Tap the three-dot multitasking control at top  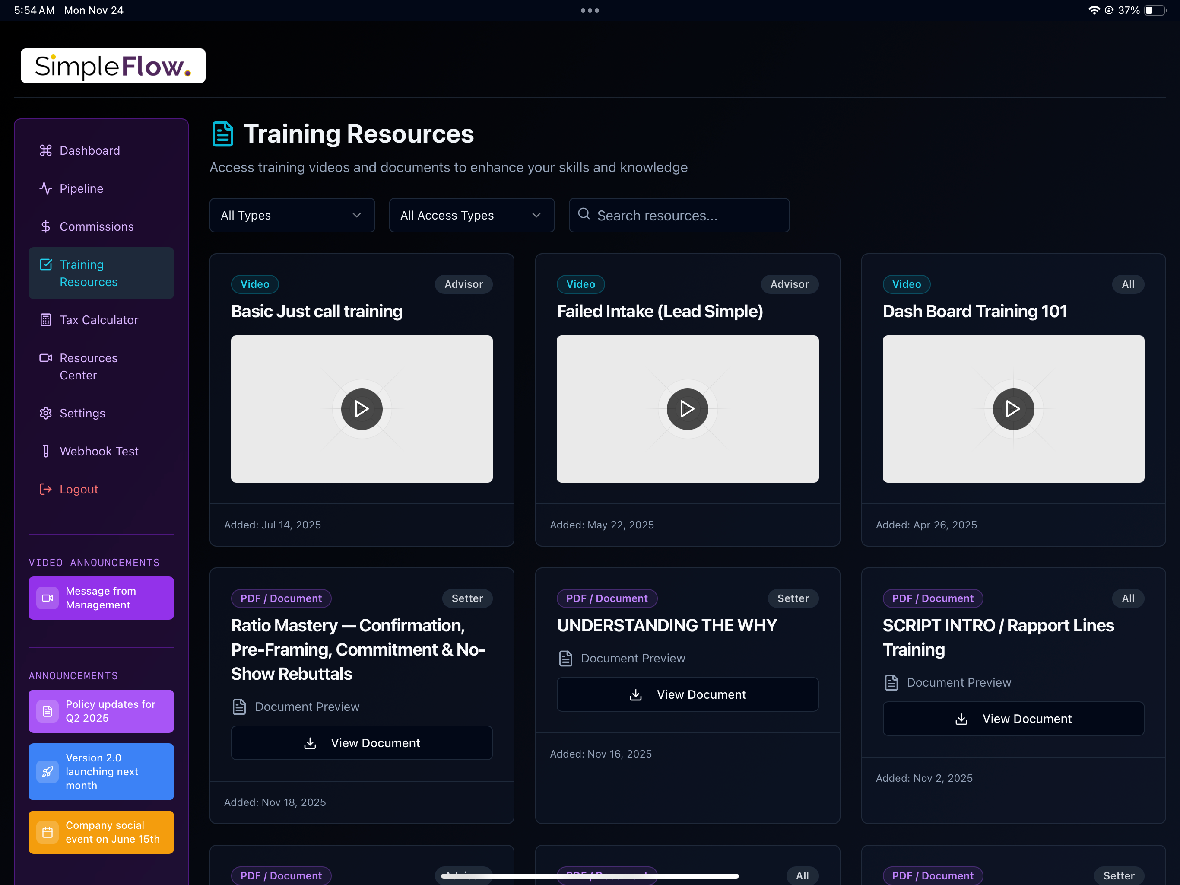pos(590,10)
